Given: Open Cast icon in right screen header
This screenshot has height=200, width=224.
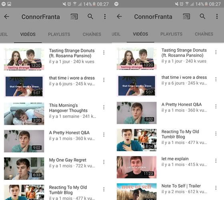Looking at the screenshot, I should [186, 16].
